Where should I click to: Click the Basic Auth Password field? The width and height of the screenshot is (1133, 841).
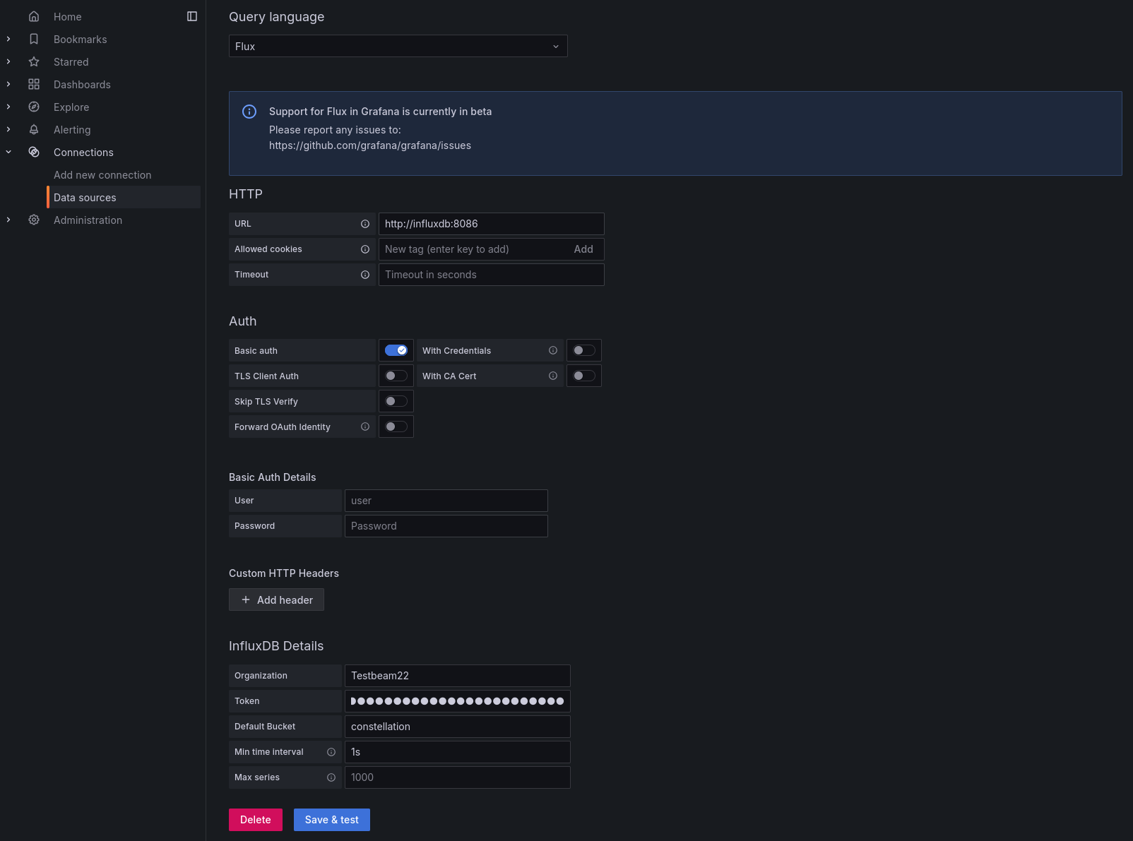(x=446, y=526)
